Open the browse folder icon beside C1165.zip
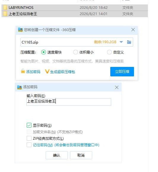 pos(129,42)
